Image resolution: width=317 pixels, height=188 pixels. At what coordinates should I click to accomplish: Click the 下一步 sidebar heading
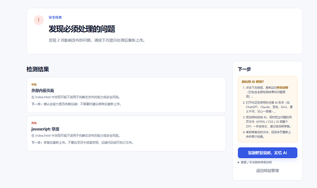(244, 69)
